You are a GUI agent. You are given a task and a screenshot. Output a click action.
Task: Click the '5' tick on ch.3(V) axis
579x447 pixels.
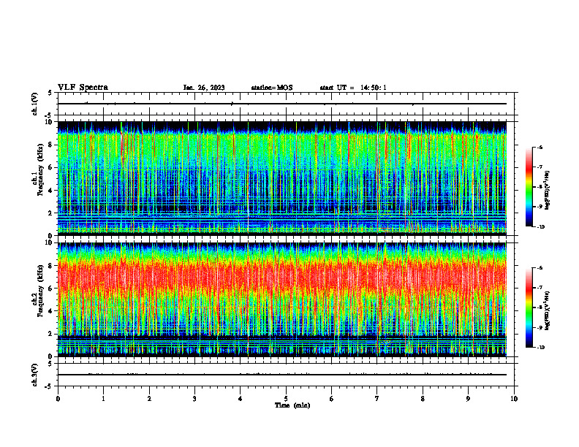coord(50,364)
